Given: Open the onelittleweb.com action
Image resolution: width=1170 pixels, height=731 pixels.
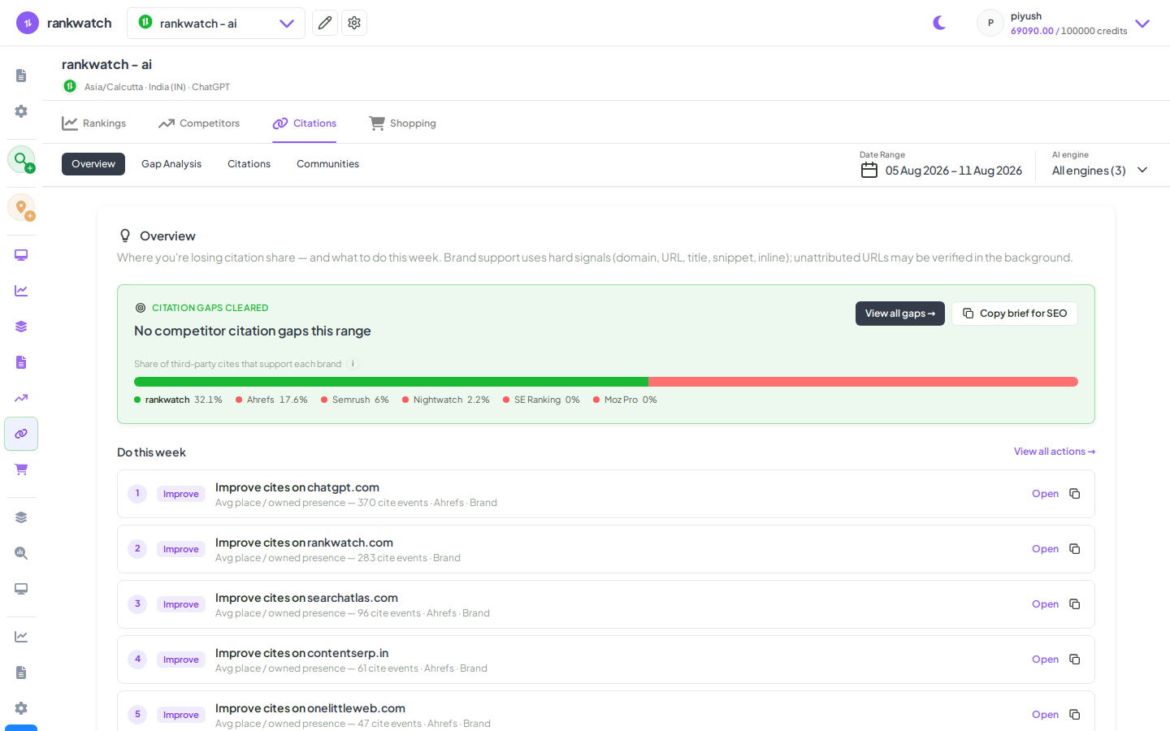Looking at the screenshot, I should 1045,715.
